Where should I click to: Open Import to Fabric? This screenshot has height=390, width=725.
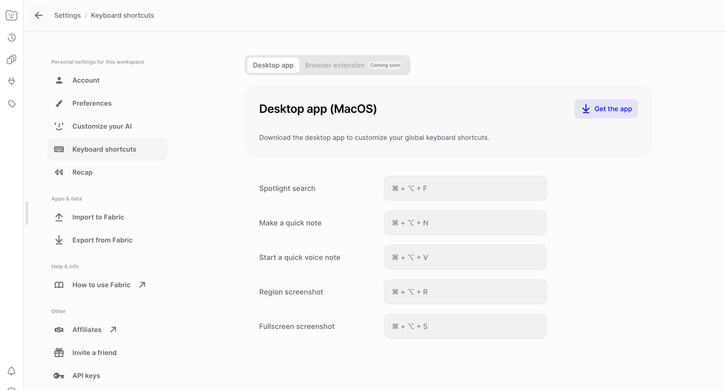107,217
